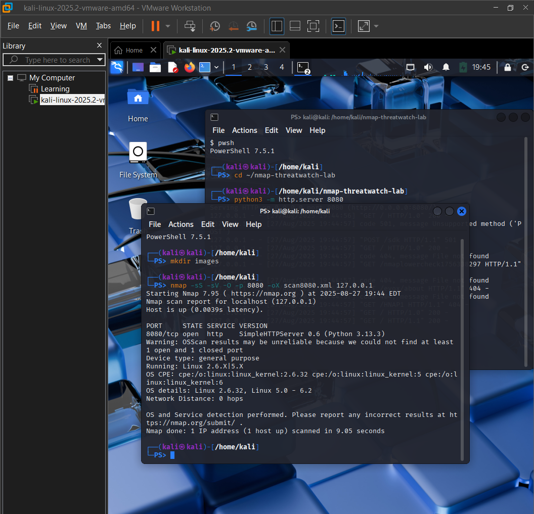Open Actions menu in /home/kali terminal
Screen dimensions: 534x514
pyautogui.click(x=181, y=224)
